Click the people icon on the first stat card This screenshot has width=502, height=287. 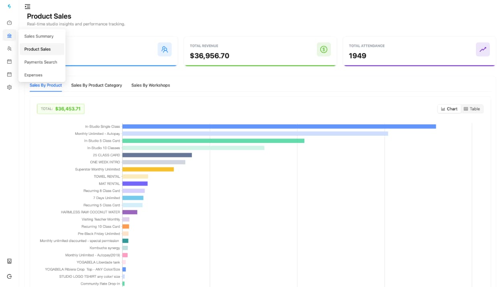tap(165, 50)
